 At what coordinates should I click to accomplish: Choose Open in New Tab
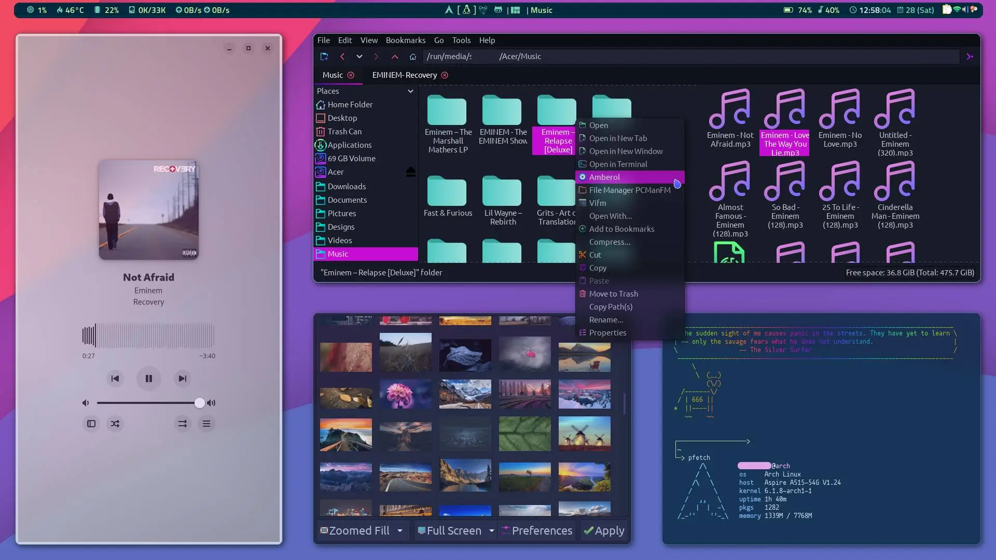pyautogui.click(x=630, y=138)
